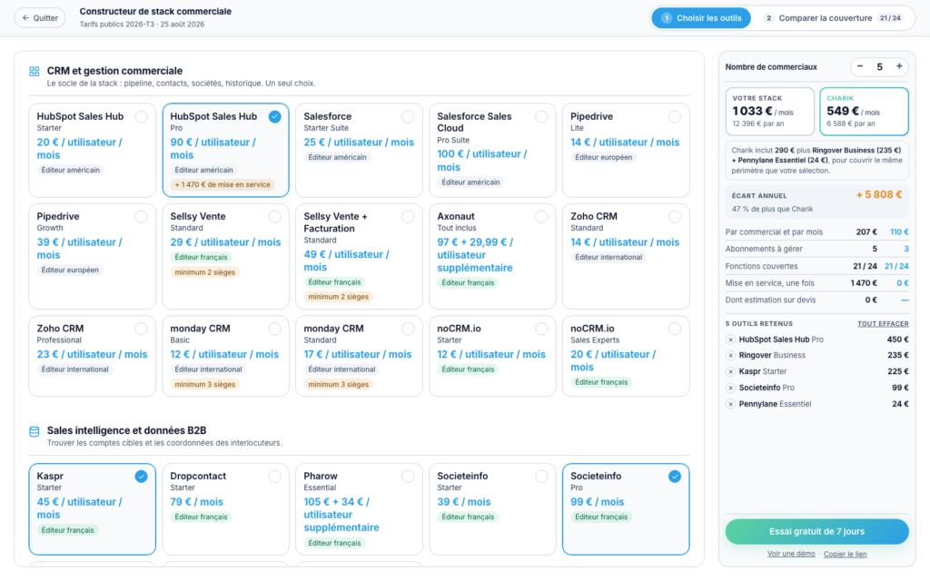
Task: Click the Abonnements à gérer row
Action: [x=816, y=249]
